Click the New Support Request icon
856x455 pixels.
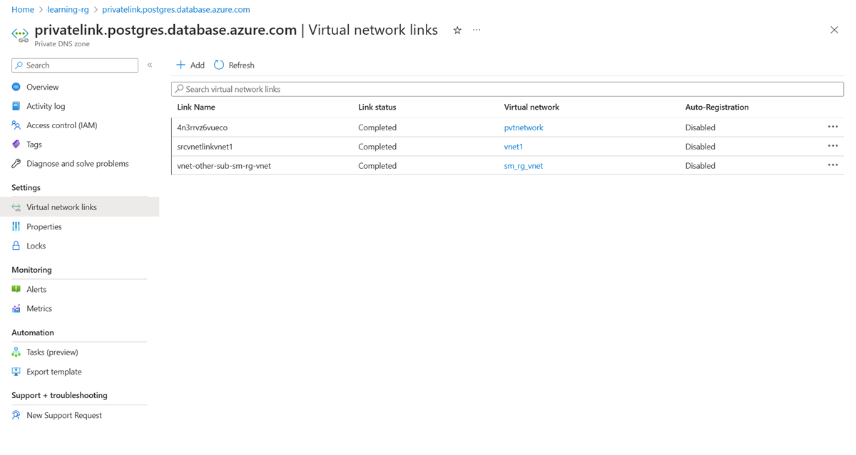[16, 415]
